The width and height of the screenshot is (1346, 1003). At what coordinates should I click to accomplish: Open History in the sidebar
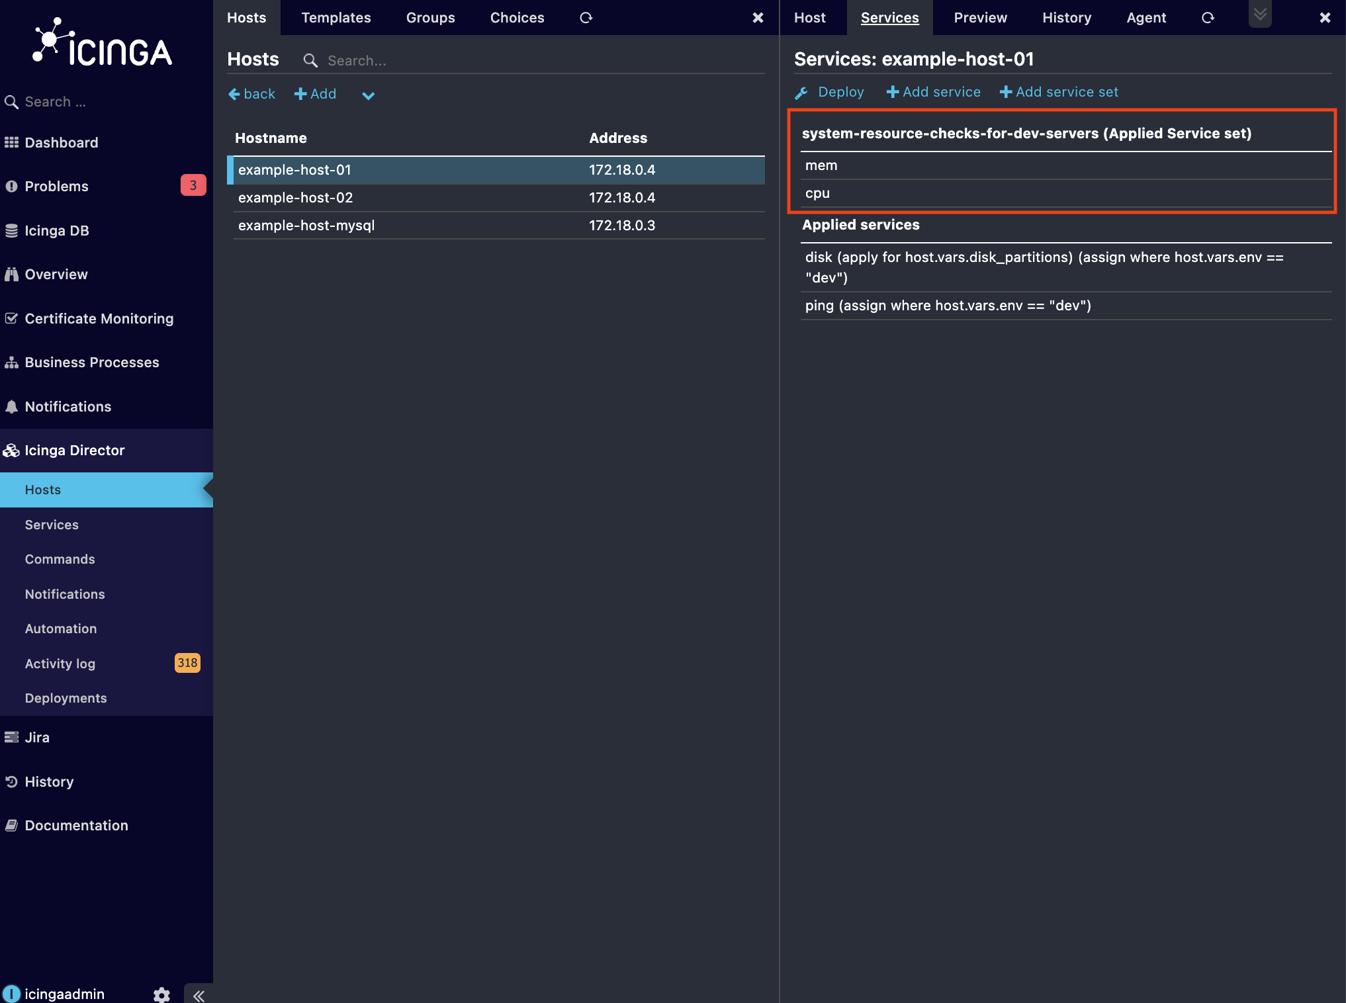coord(49,781)
